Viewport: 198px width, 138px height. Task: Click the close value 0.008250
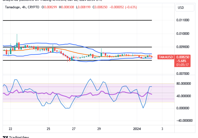pyautogui.click(x=101, y=7)
